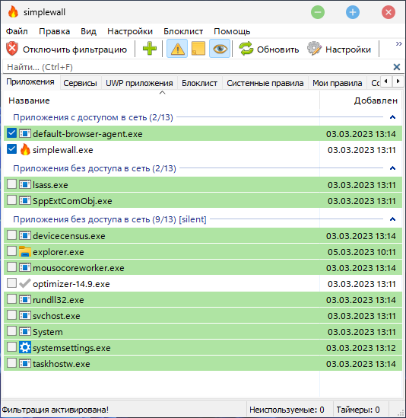Sort by the Название column header
The height and width of the screenshot is (418, 406).
162,101
